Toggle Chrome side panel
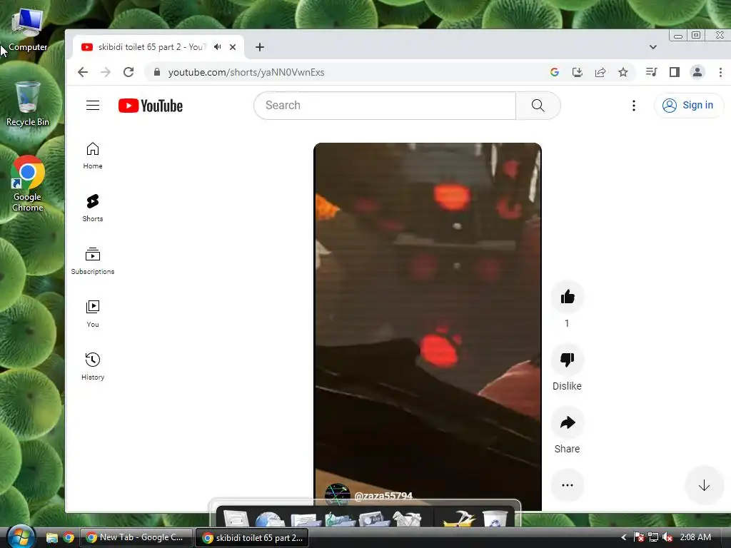 tap(674, 72)
